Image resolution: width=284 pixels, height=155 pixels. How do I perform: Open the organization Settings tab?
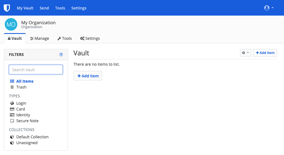point(90,38)
